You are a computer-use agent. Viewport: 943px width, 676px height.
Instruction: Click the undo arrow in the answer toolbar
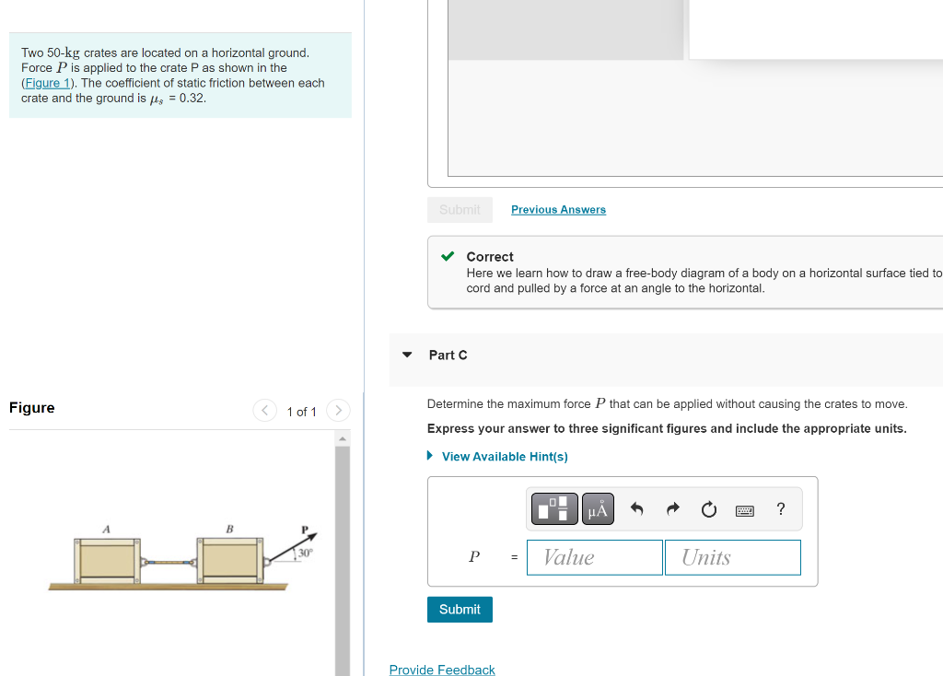(636, 508)
